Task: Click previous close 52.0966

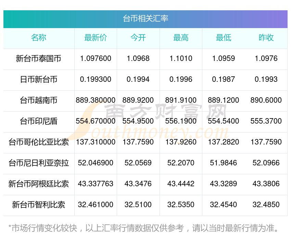Action: click(x=266, y=163)
